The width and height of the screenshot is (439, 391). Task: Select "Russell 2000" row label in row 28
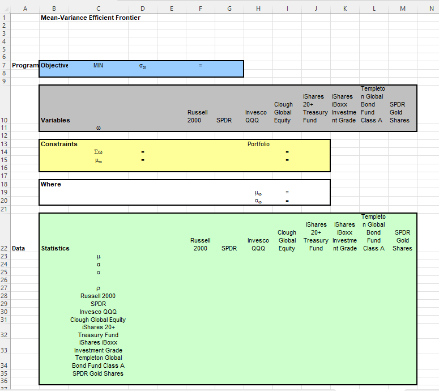click(x=98, y=296)
